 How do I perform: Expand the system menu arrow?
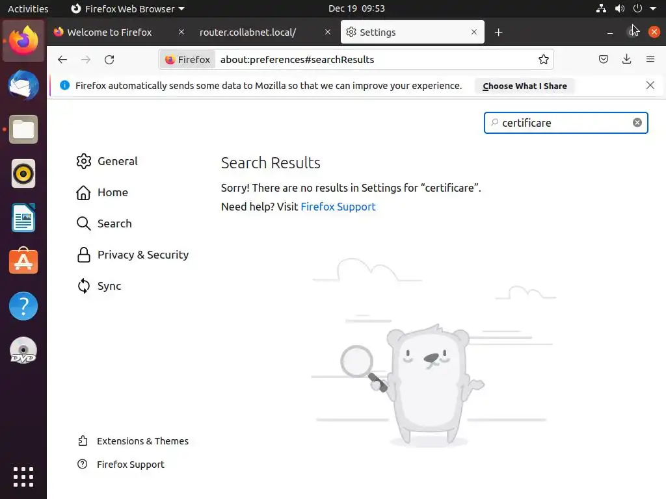tap(653, 8)
